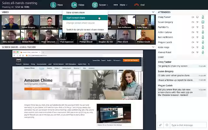
Task: Select Start screen share menu item
Action: point(85,18)
